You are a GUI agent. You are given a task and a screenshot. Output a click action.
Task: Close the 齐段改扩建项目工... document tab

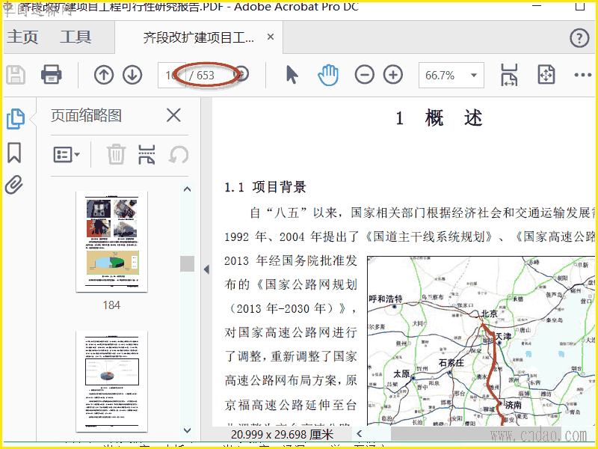click(x=271, y=37)
